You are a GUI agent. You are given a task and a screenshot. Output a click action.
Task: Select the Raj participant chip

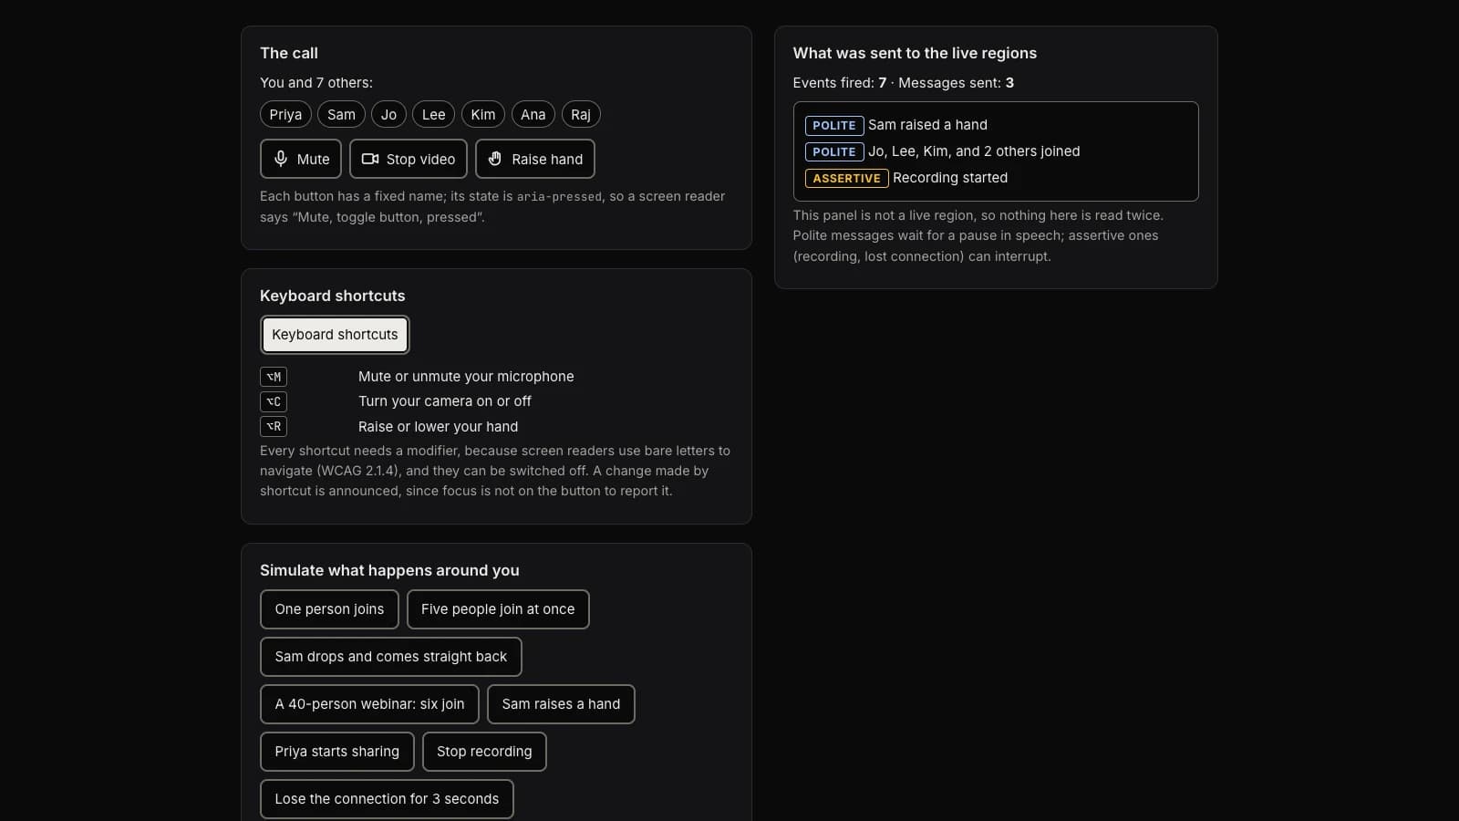tap(581, 115)
